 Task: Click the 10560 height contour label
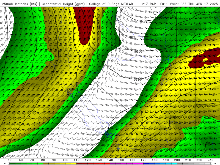176,117
